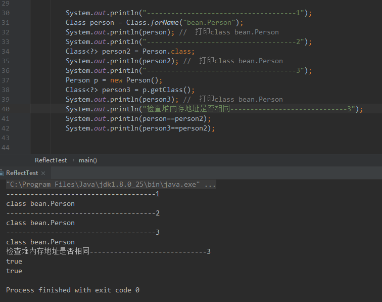The image size is (382, 302).
Task: Click the second 'true' console output
Action: coord(14,271)
